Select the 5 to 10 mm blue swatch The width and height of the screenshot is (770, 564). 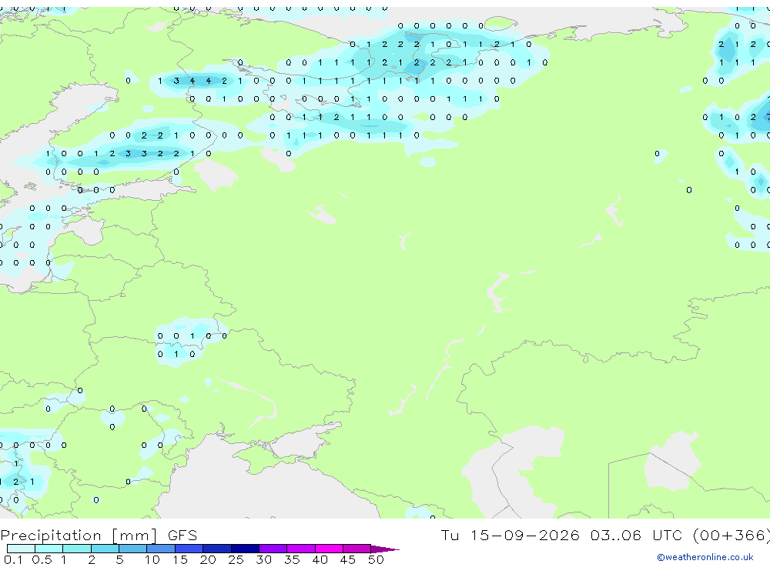click(x=133, y=549)
